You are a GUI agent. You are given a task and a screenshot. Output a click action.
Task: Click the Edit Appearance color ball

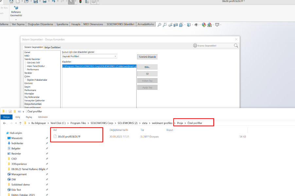pyautogui.click(x=204, y=25)
